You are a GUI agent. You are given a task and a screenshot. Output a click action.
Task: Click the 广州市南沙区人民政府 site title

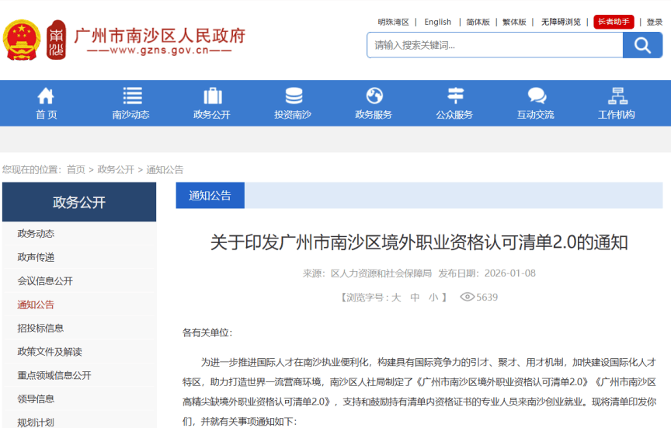click(160, 36)
